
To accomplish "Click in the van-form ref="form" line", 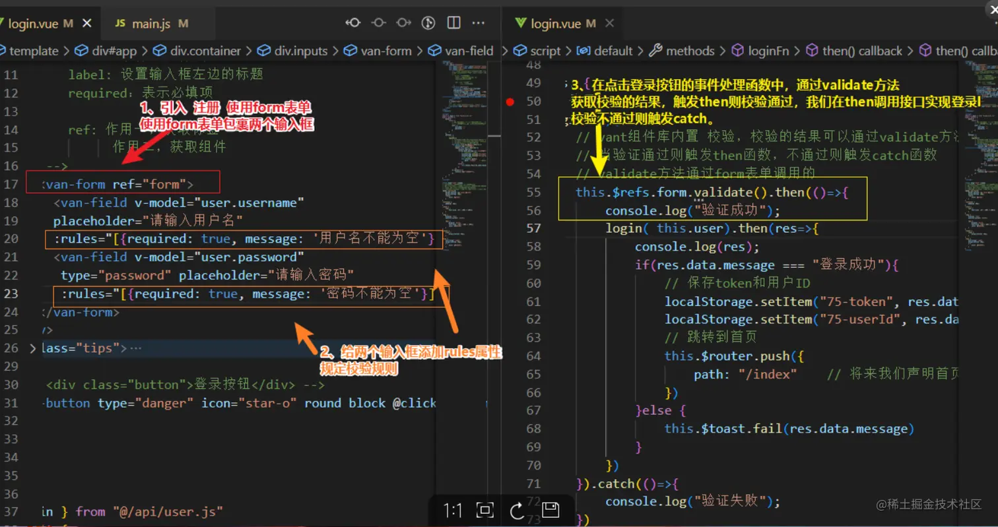I will 117,184.
